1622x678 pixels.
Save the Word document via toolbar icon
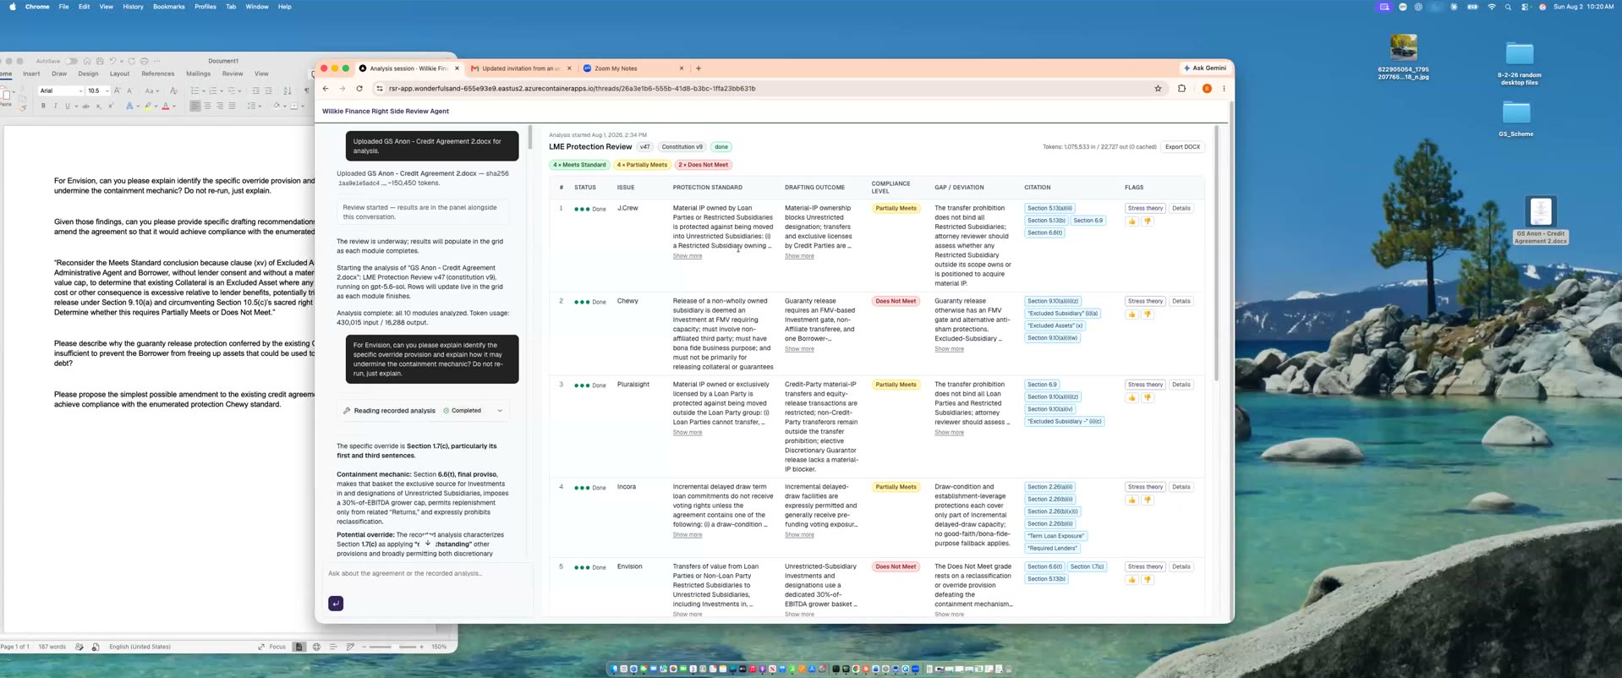pyautogui.click(x=100, y=61)
